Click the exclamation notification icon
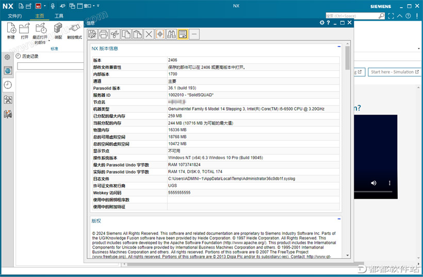 click(417, 16)
